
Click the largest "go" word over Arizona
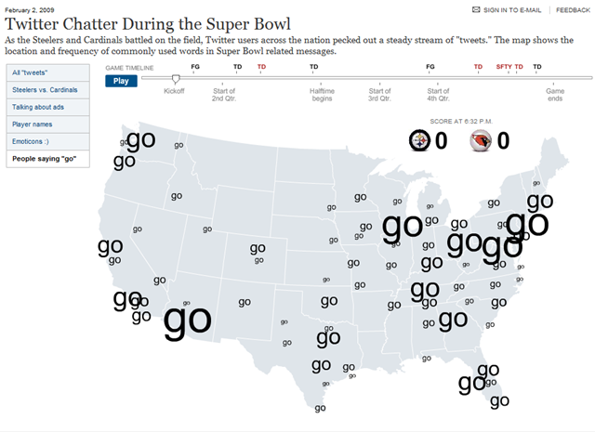click(188, 321)
